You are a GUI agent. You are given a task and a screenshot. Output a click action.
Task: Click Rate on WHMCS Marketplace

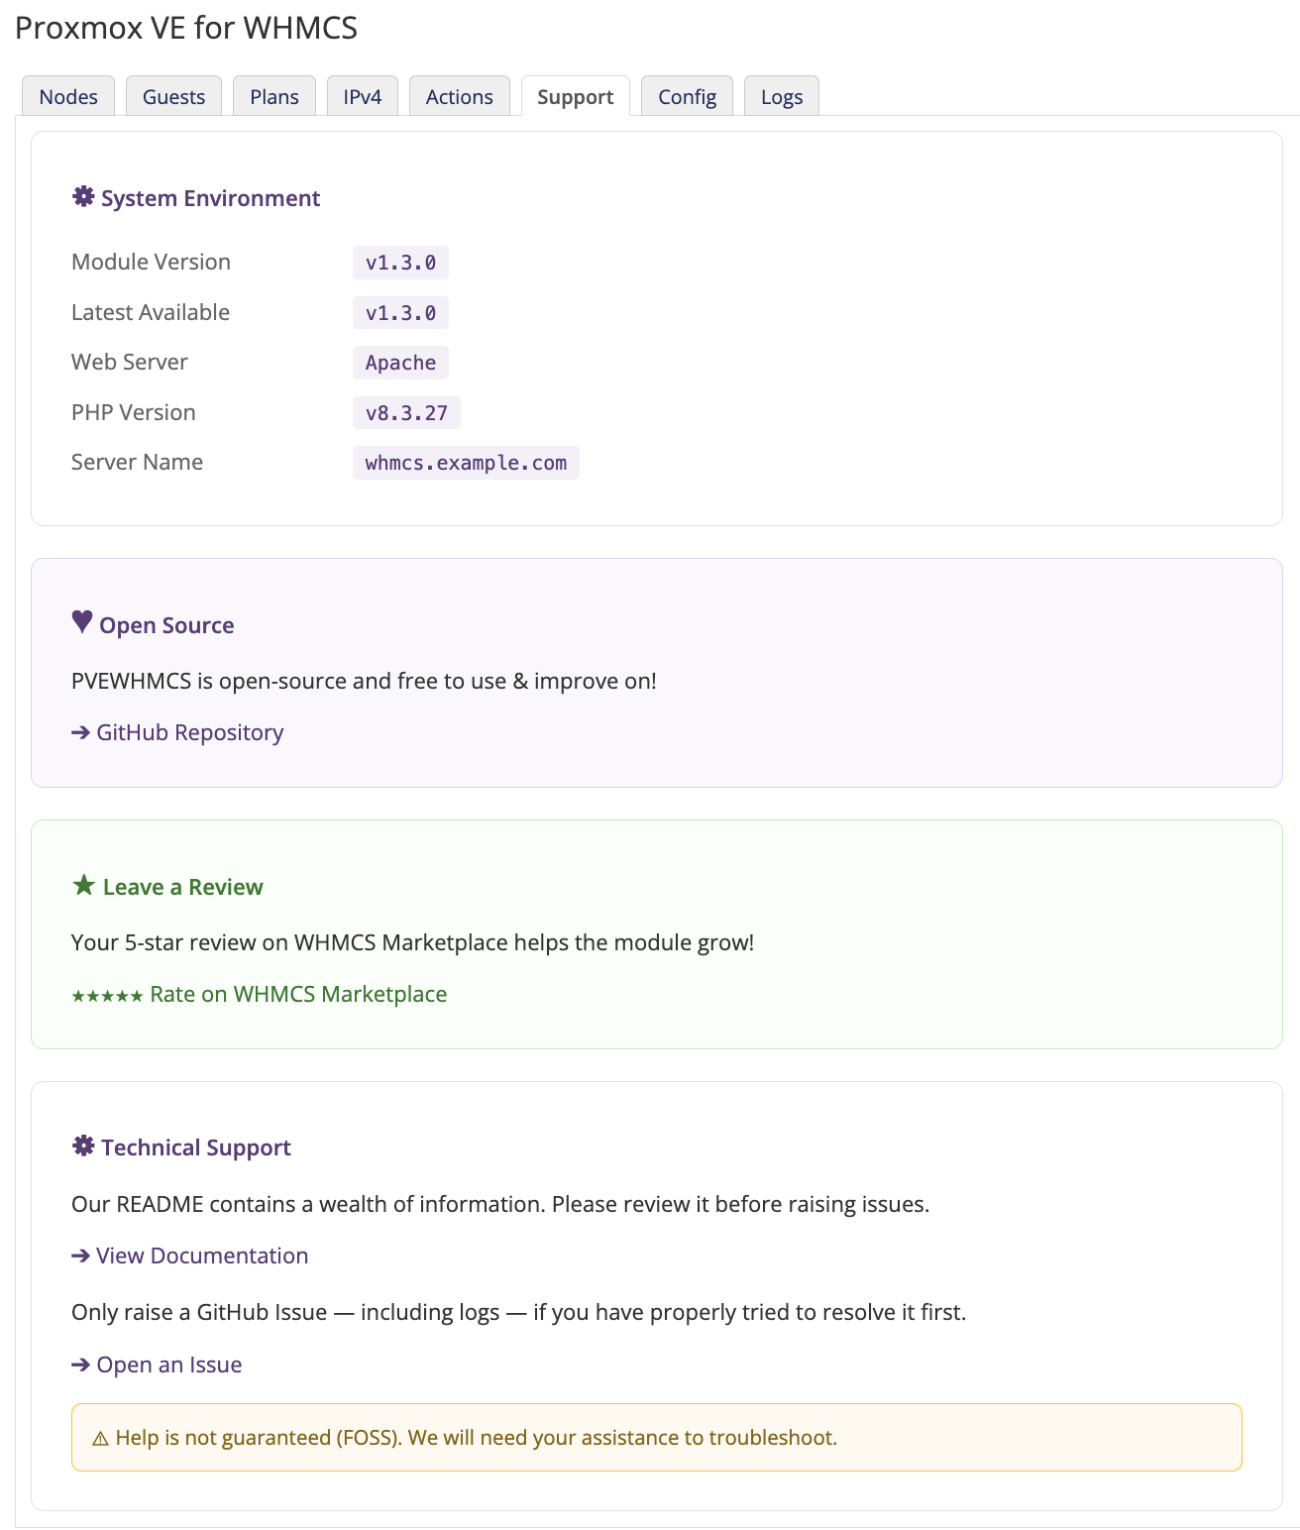297,994
